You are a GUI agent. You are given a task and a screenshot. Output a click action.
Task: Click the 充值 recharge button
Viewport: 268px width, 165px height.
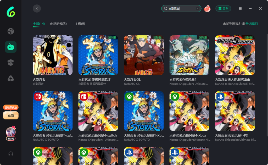(10, 115)
